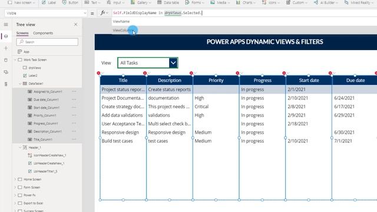Open more options for Priority_Column1
Viewport: 377px width, 212px height.
pos(74,115)
